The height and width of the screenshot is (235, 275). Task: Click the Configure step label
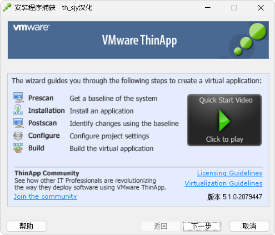tap(44, 136)
